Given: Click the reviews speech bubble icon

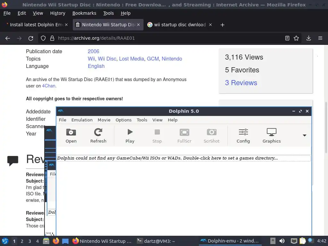Looking at the screenshot, I should (13, 161).
